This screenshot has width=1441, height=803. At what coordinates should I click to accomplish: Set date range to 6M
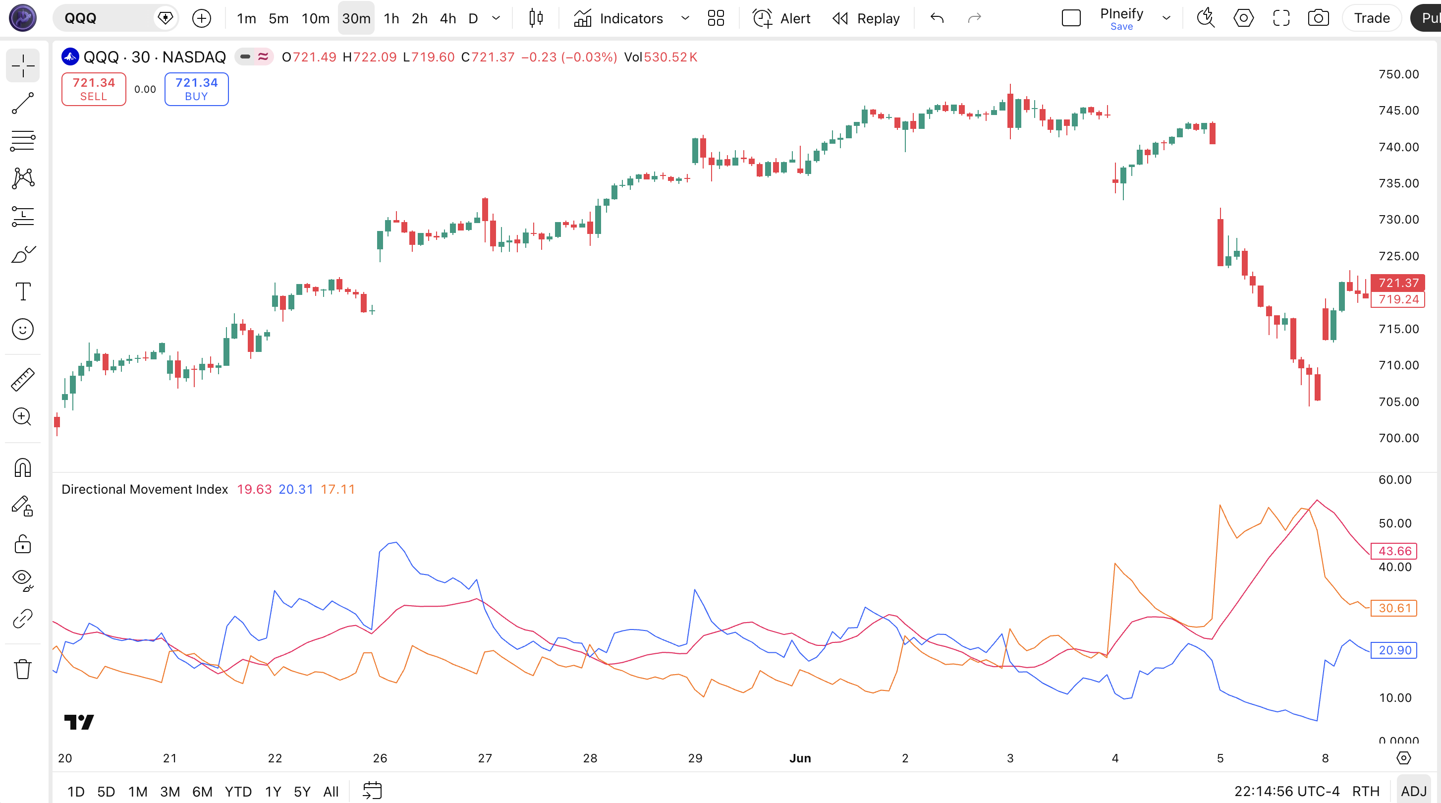203,791
